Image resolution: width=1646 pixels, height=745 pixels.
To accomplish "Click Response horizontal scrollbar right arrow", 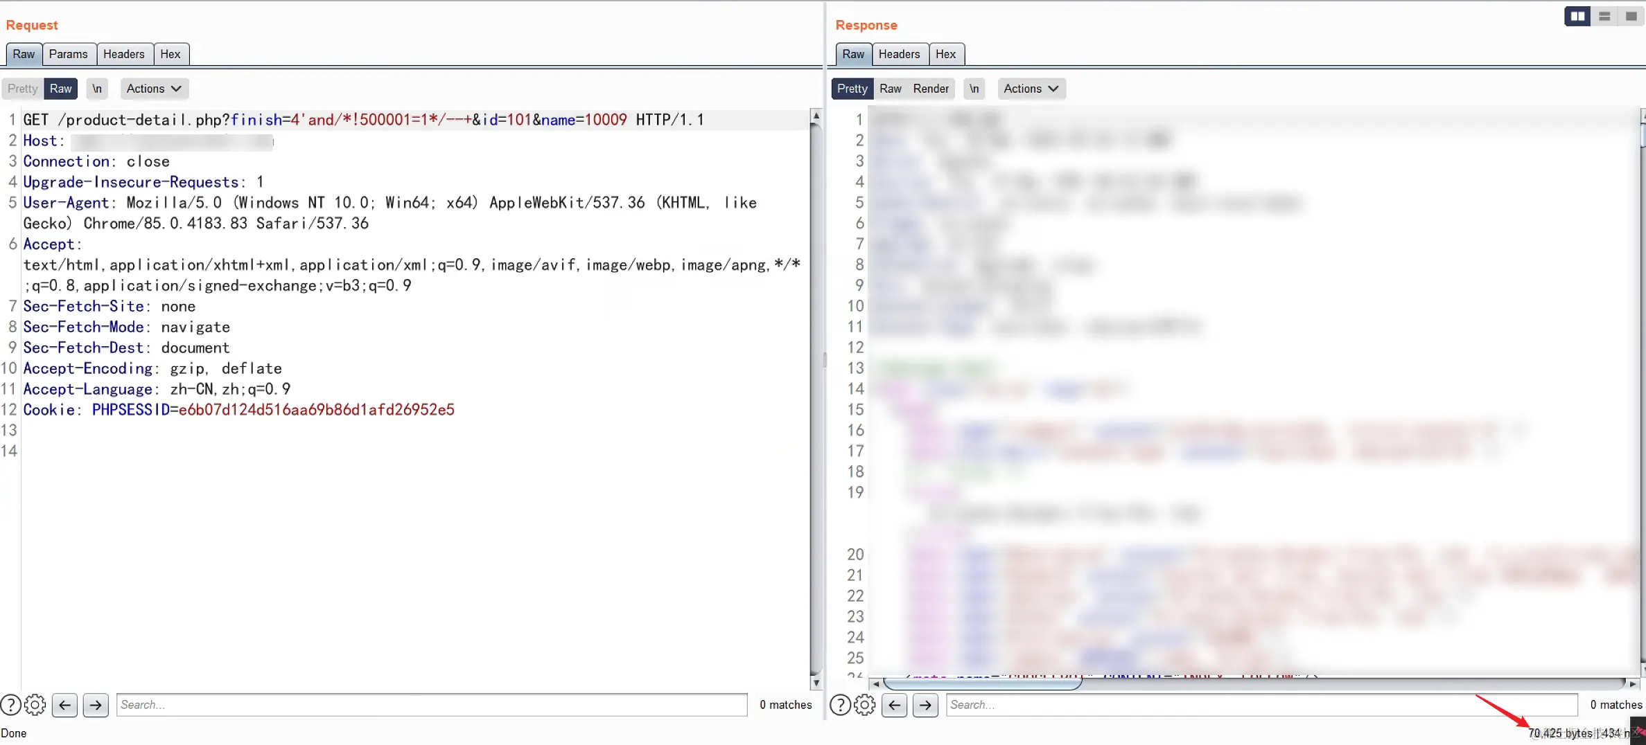I will [x=1632, y=683].
